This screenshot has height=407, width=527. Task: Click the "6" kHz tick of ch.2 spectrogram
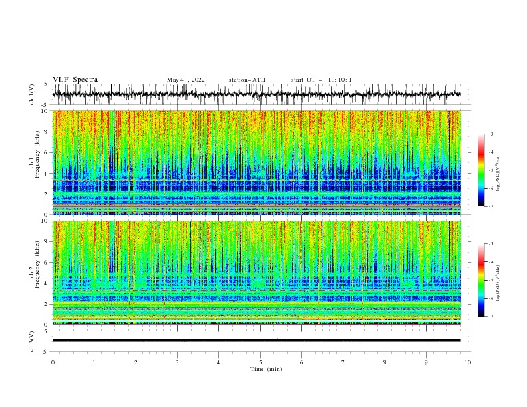click(46, 263)
